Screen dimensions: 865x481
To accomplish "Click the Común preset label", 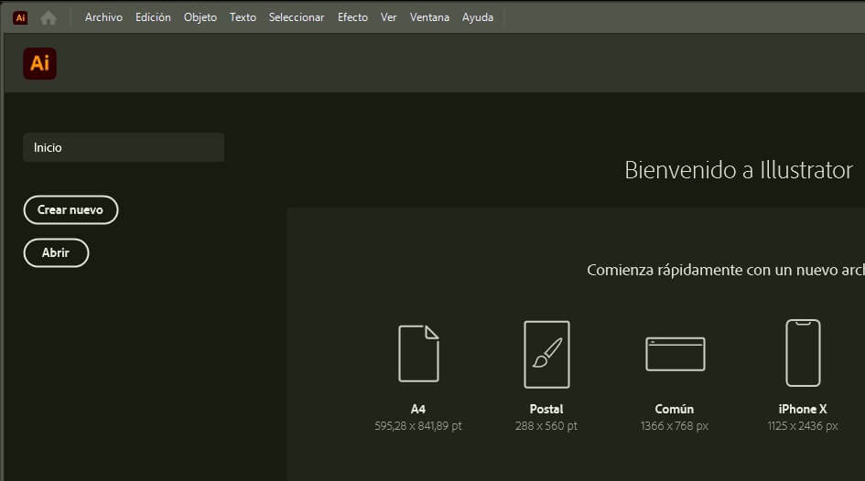I will point(675,410).
